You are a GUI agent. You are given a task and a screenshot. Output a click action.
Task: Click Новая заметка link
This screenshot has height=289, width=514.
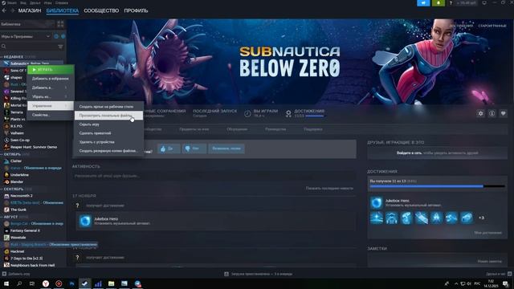point(489,261)
